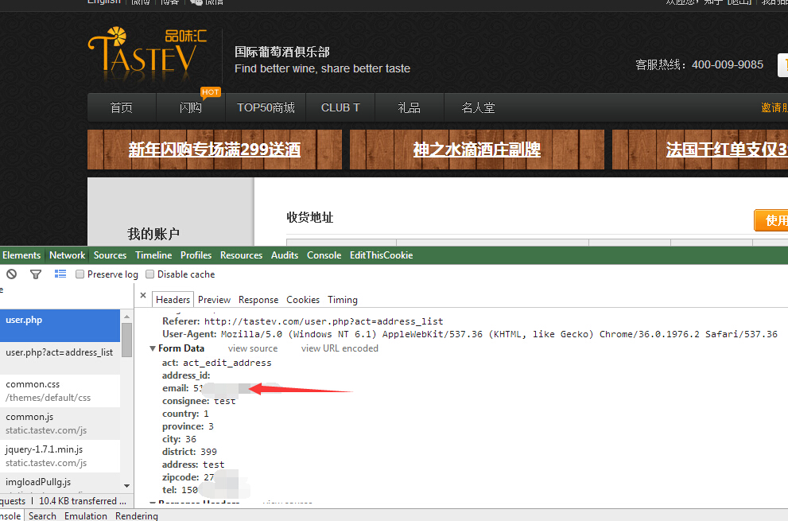This screenshot has height=521, width=788.
Task: Enable the Preserve log checkbox
Action: pos(80,274)
